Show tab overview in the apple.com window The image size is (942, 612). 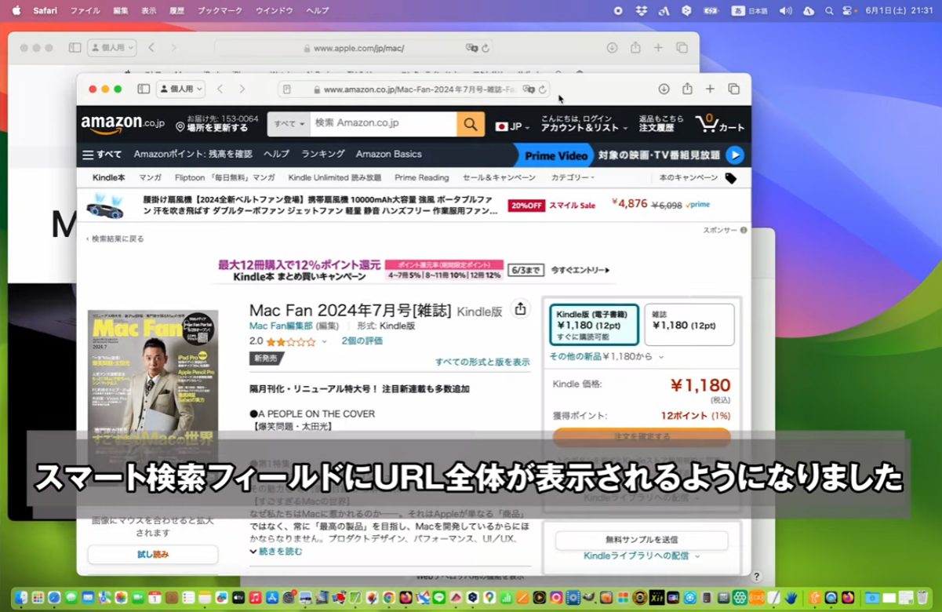(682, 48)
